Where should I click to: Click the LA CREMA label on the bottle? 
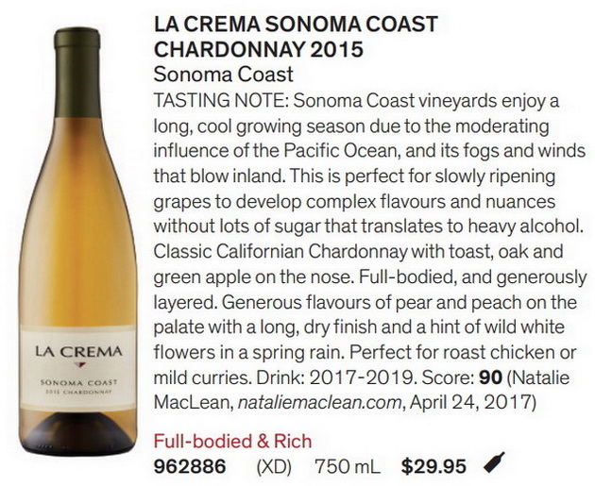pyautogui.click(x=78, y=351)
